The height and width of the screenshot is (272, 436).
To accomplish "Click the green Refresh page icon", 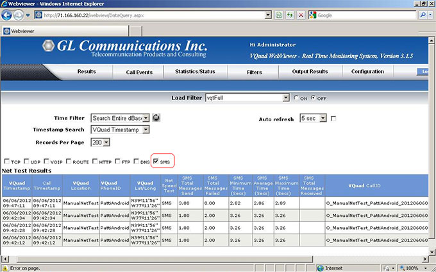I will [290, 15].
